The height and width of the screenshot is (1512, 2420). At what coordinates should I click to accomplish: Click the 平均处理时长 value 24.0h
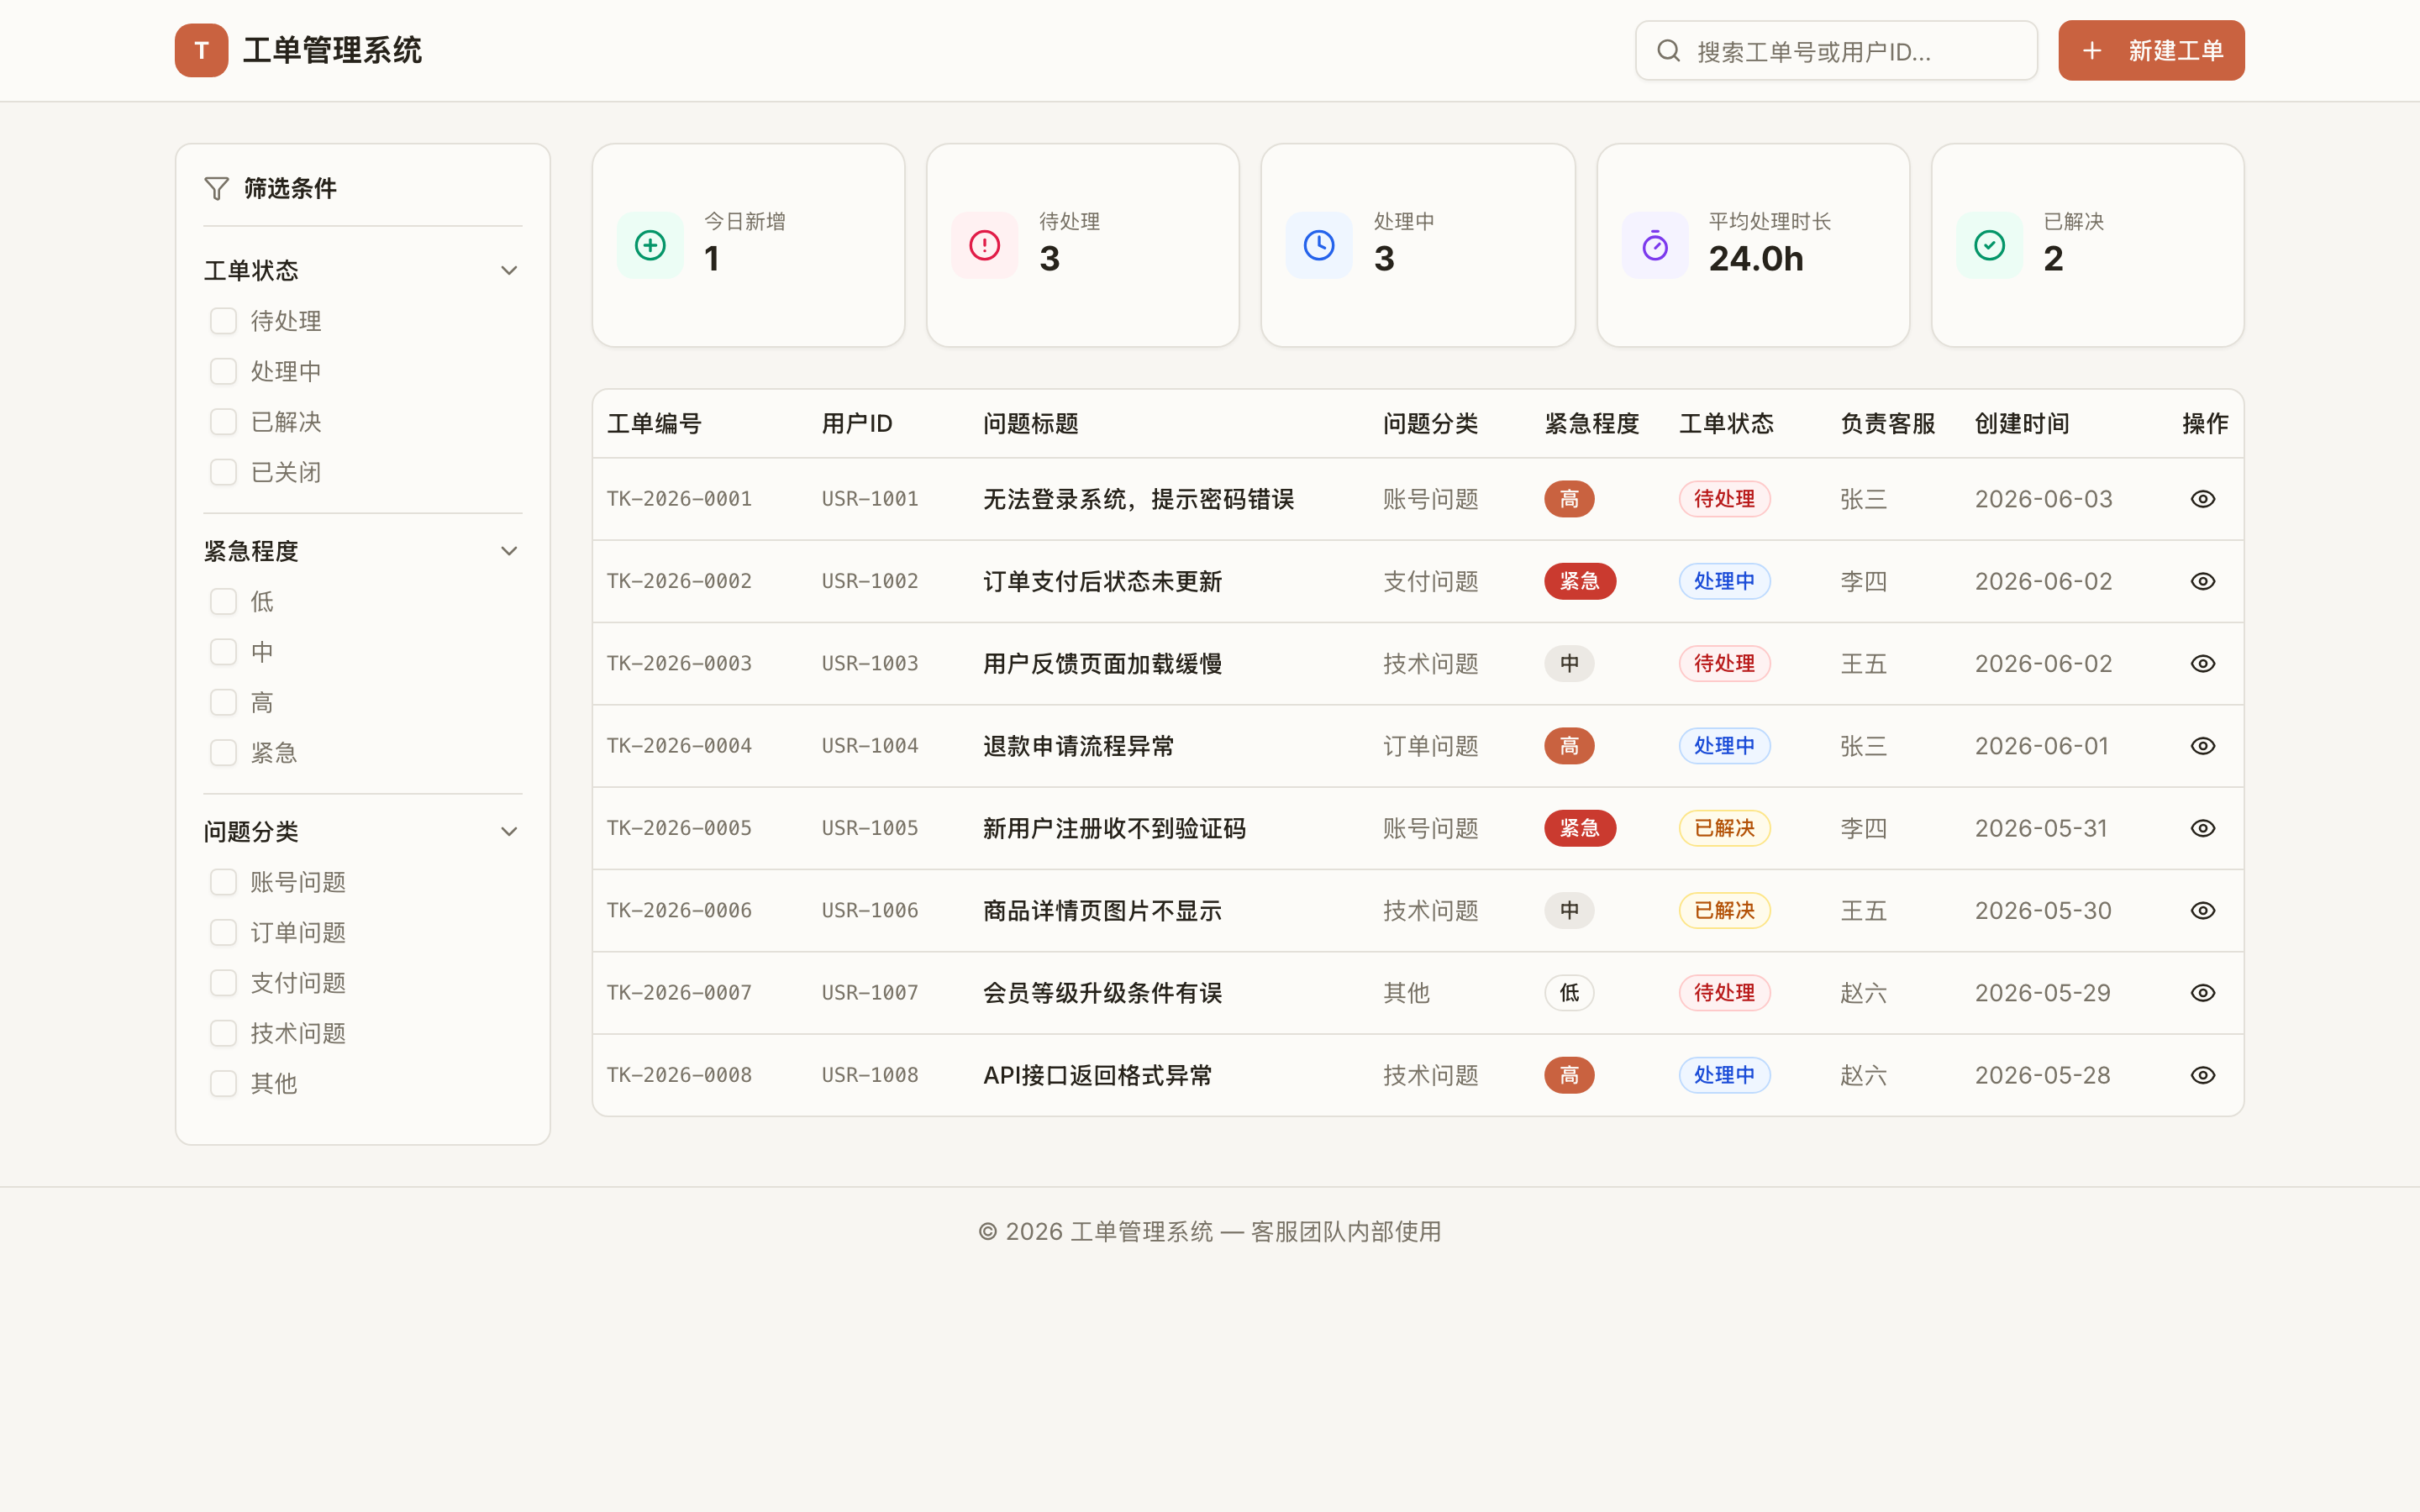click(x=1756, y=259)
